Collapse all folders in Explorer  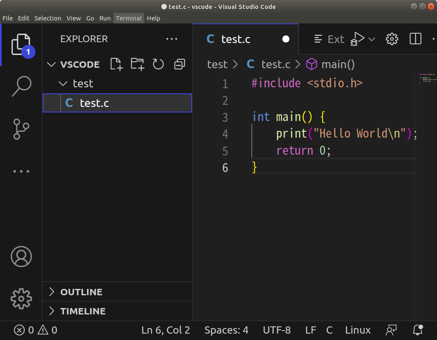click(180, 64)
